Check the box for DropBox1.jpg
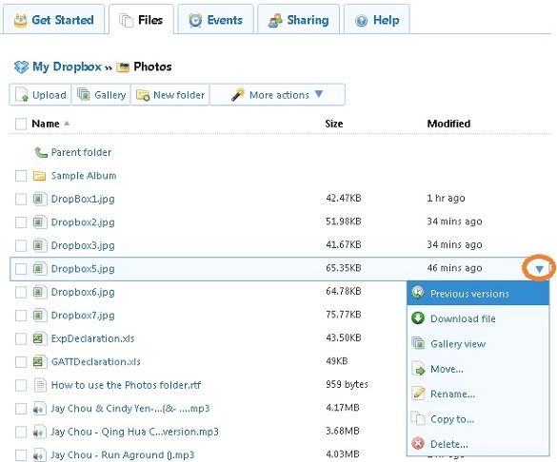Image resolution: width=557 pixels, height=462 pixels. click(21, 199)
